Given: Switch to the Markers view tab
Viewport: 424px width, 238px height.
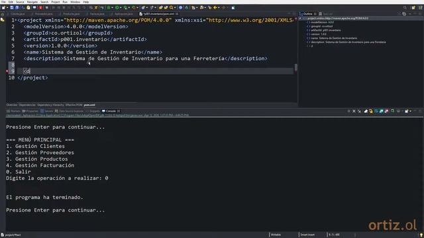Looking at the screenshot, I should [13, 111].
